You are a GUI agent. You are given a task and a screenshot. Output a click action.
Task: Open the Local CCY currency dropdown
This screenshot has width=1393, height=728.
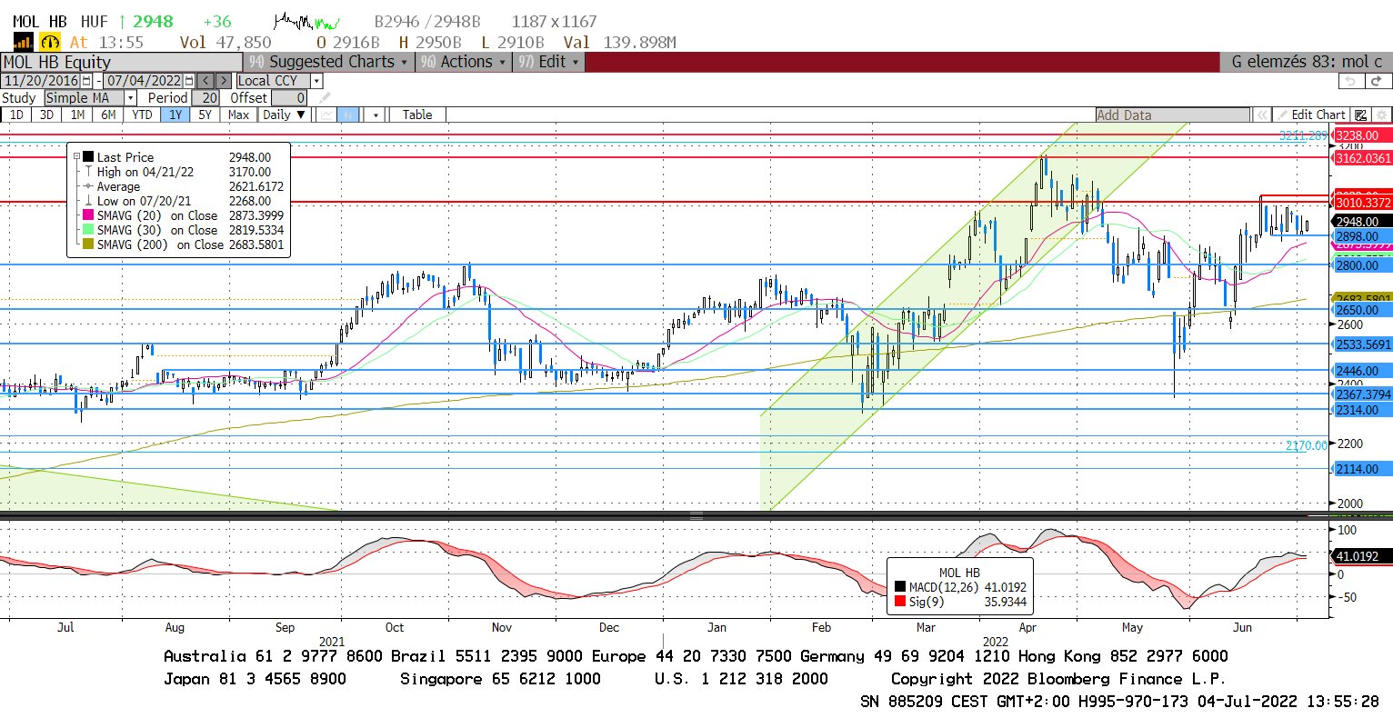(x=316, y=81)
